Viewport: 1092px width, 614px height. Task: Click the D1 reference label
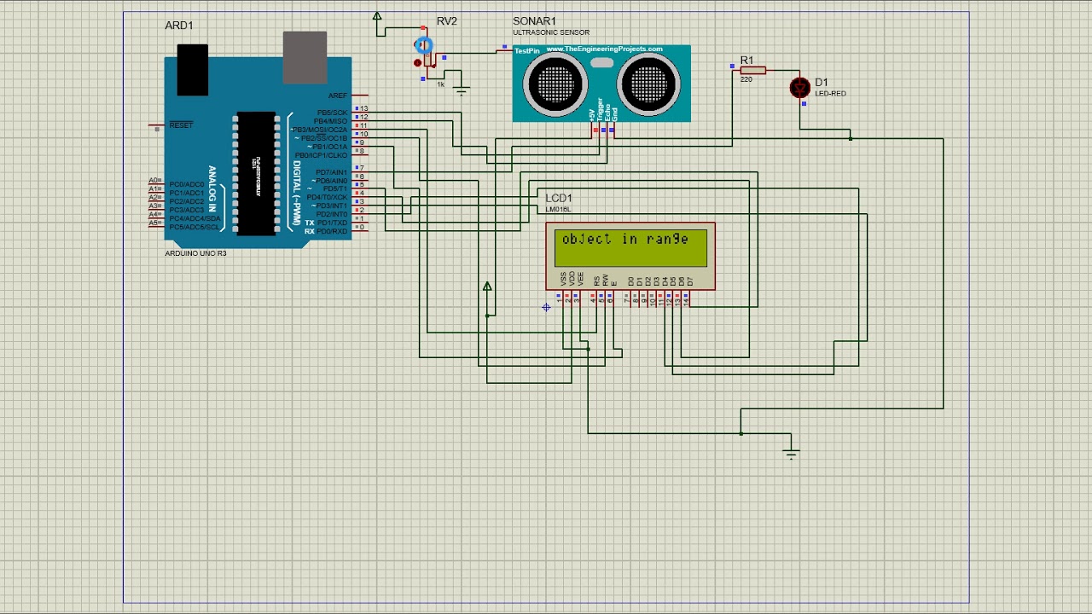pyautogui.click(x=821, y=83)
